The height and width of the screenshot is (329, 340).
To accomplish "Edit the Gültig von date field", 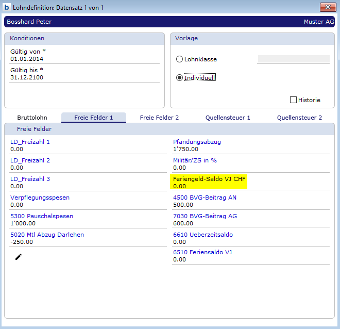I will [84, 59].
